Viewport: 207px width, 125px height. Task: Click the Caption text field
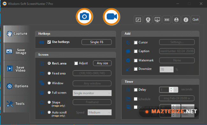pos(177,51)
